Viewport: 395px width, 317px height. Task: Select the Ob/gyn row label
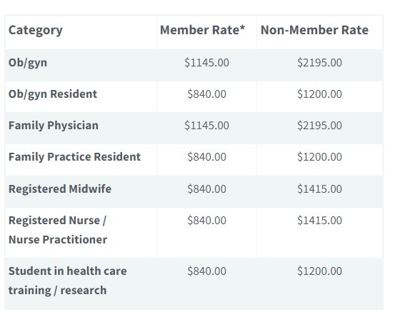coord(28,63)
